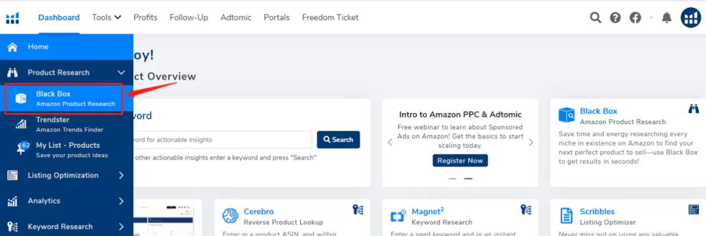Open the Cerebro title link
Viewport: 706px width, 236px height.
[258, 212]
